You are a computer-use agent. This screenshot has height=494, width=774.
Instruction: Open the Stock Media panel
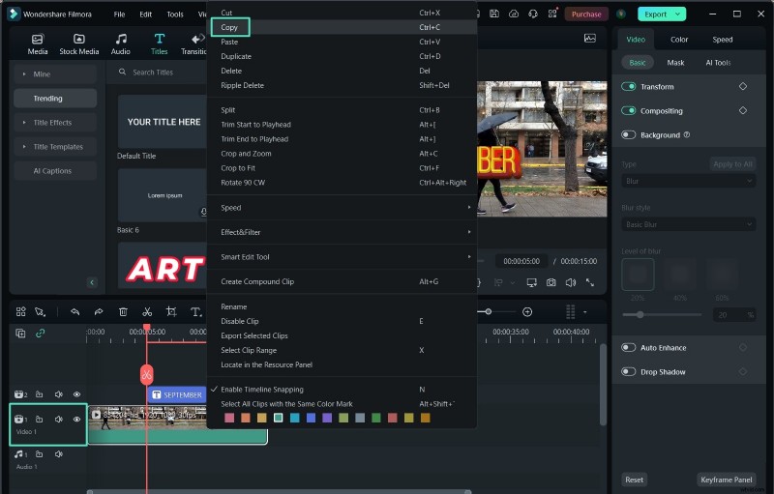pyautogui.click(x=78, y=44)
